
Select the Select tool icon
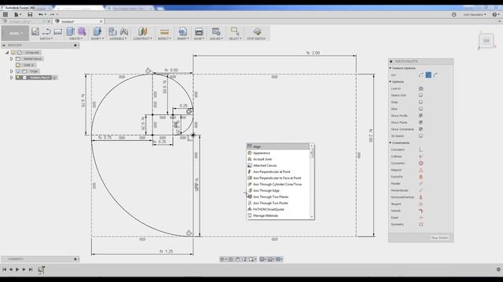click(235, 31)
